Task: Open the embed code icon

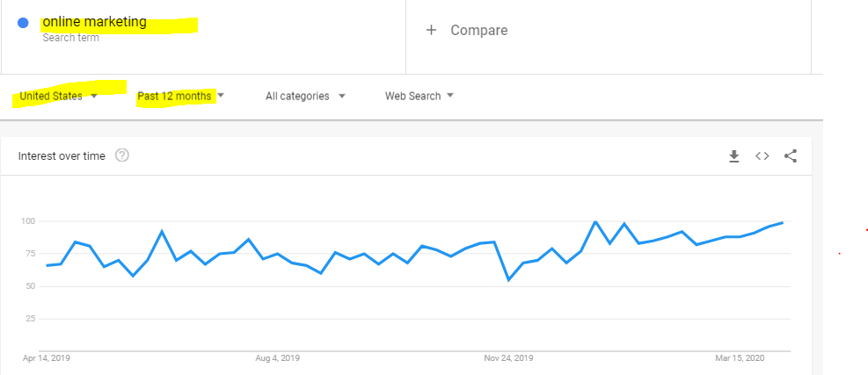Action: (x=762, y=156)
